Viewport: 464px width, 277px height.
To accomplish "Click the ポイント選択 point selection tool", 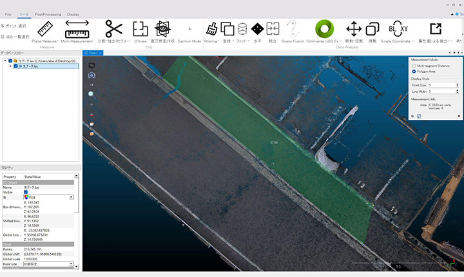I will click(x=14, y=26).
